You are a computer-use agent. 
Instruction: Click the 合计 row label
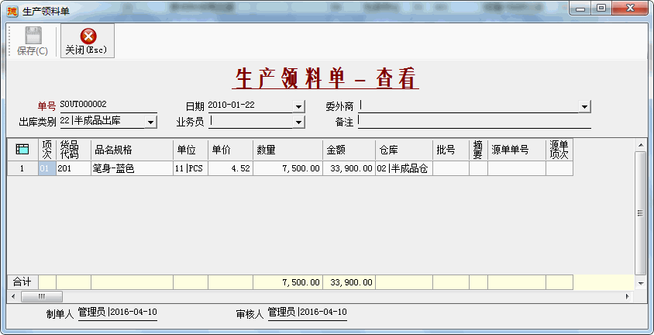click(x=22, y=282)
